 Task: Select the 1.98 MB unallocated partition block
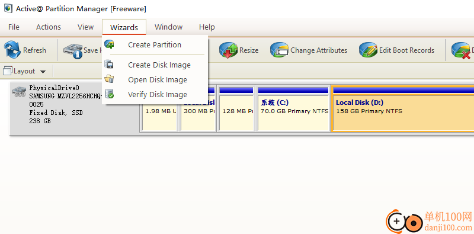159,118
